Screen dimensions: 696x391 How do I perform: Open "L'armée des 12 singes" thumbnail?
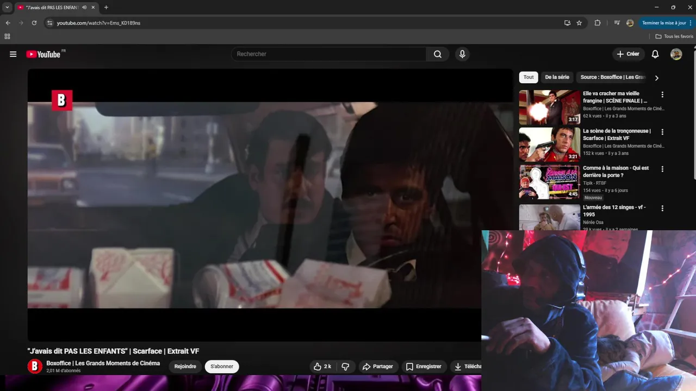tap(549, 217)
